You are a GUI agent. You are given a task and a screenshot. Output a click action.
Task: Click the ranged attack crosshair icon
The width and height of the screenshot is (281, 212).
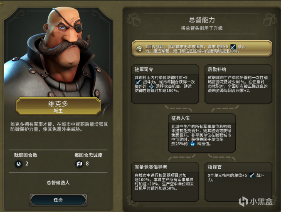pyautogui.click(x=151, y=86)
